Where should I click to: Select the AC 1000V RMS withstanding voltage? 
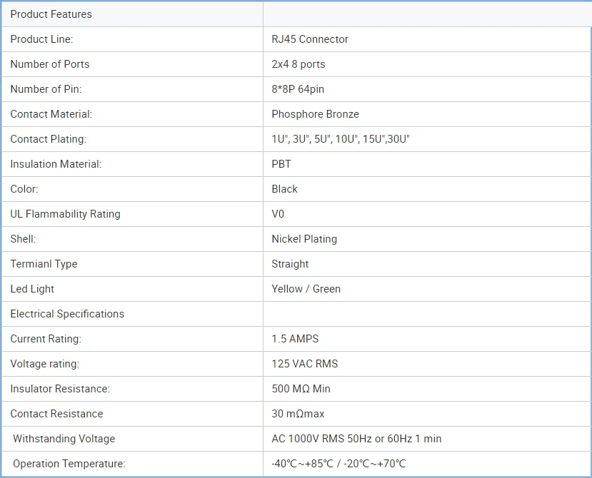pyautogui.click(x=356, y=439)
